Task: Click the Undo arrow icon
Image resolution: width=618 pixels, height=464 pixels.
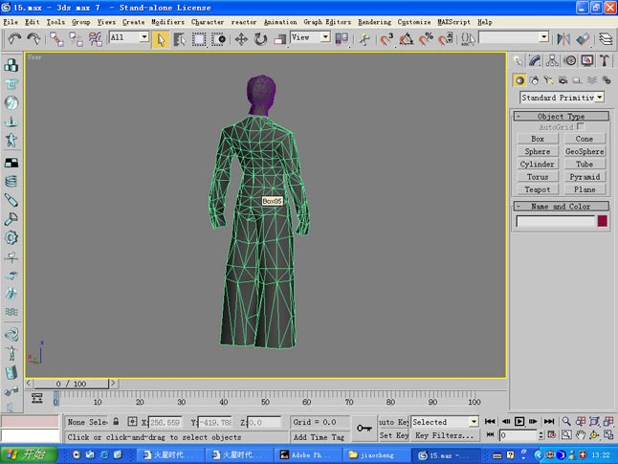Action: click(14, 38)
